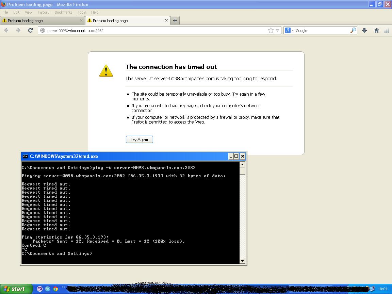Expand hidden quick launch icons chevron

[x=64, y=288]
